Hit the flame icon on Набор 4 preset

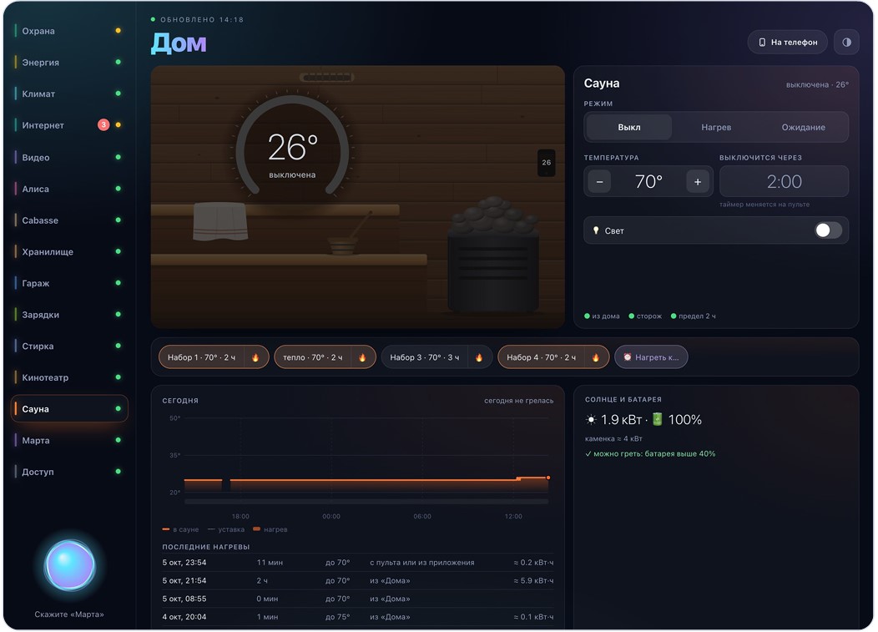pyautogui.click(x=596, y=357)
